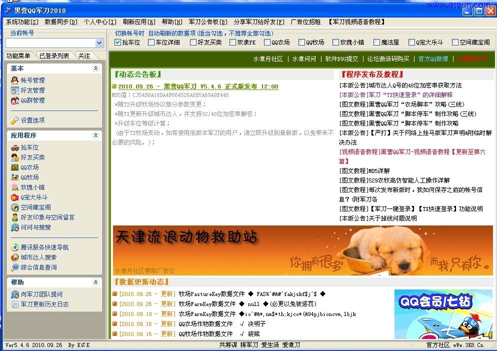
Task: Collapse the 应用程序 panel section
Action: coord(95,135)
